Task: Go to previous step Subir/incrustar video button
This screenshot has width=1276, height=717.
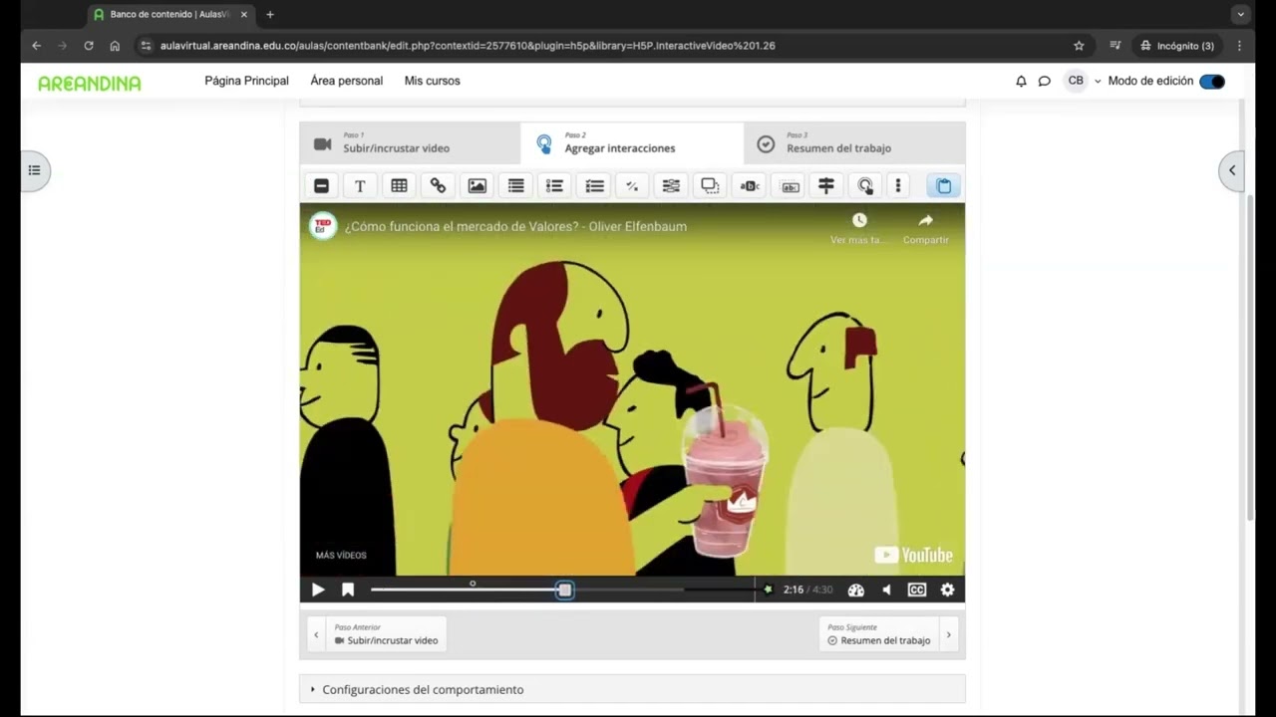Action: pos(377,634)
